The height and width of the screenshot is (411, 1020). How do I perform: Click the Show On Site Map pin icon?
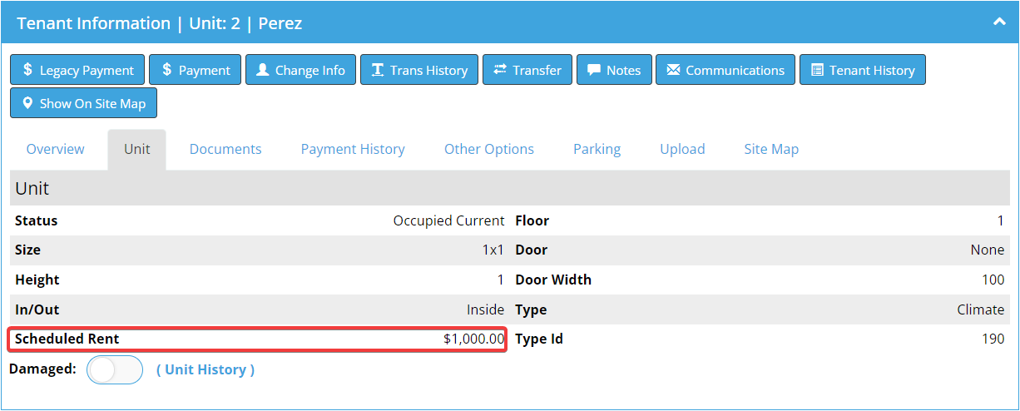coord(27,103)
